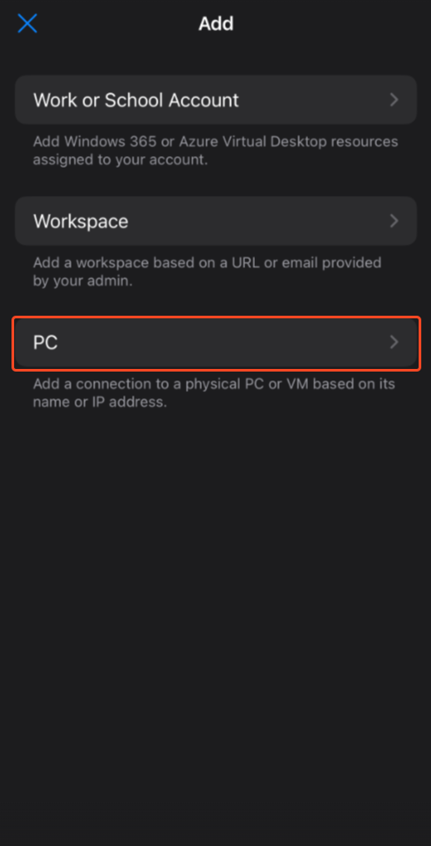
Task: Tap the "Work or School Account" label text
Action: [x=135, y=100]
